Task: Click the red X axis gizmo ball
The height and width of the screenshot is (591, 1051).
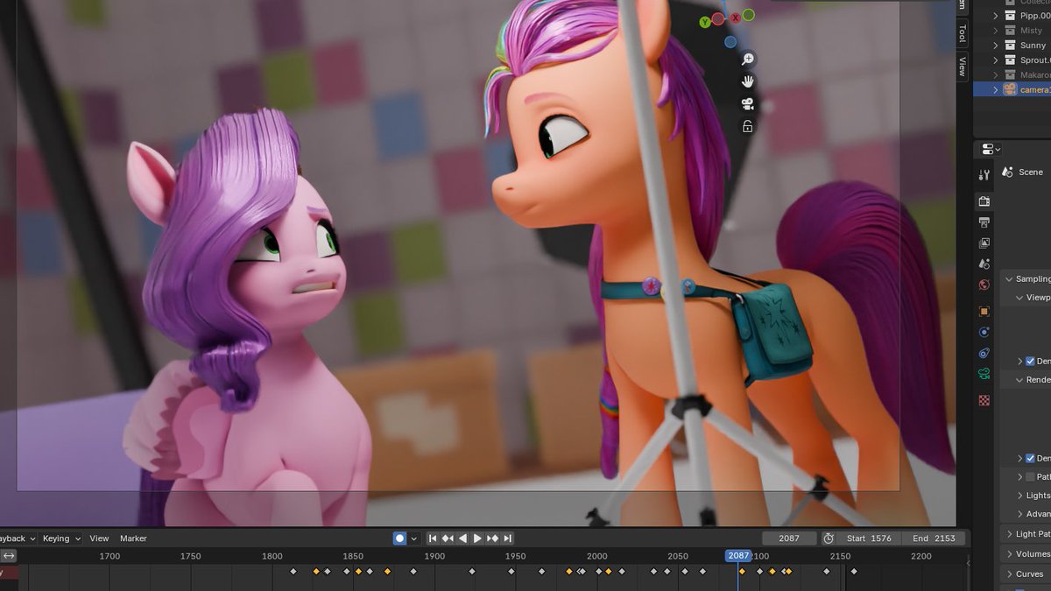Action: pyautogui.click(x=736, y=18)
